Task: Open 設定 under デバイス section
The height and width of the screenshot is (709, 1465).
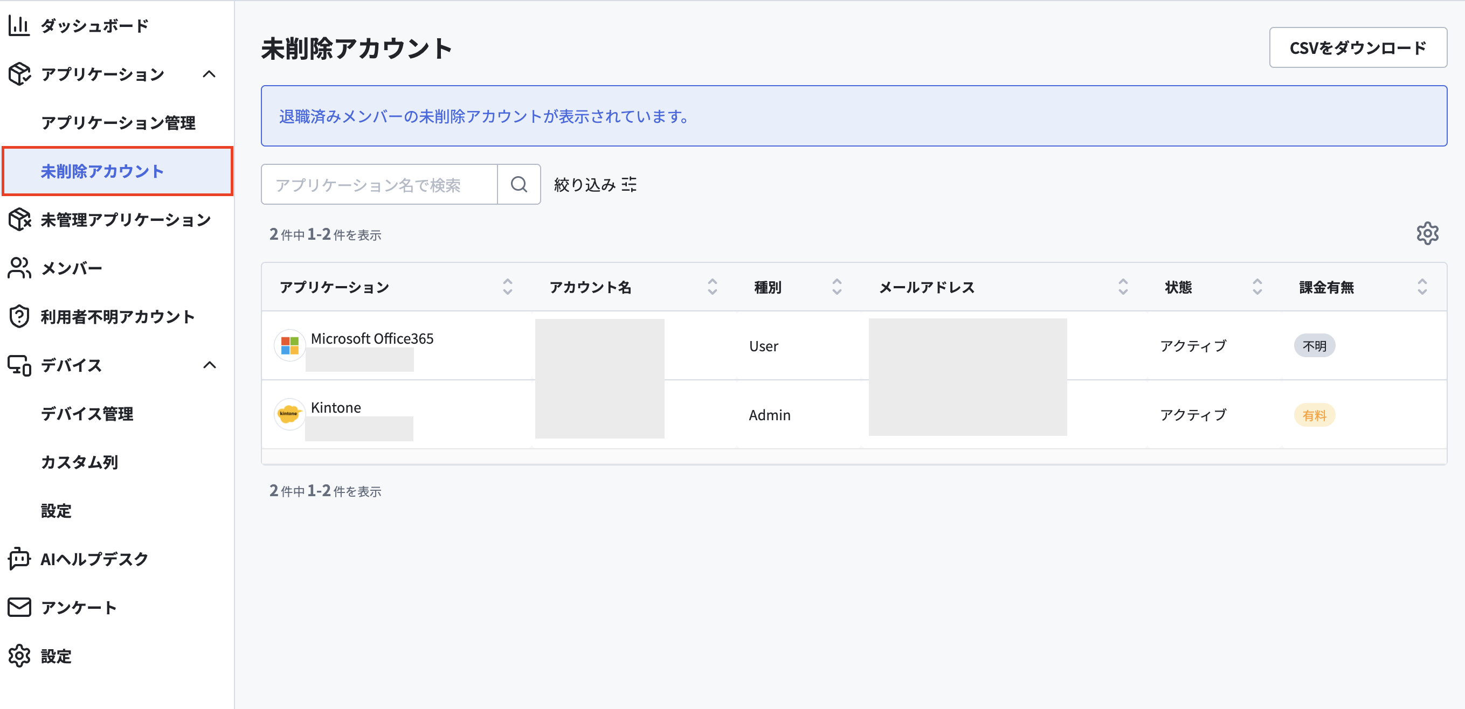Action: pos(56,511)
